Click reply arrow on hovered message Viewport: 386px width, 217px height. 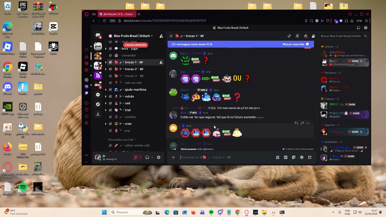[x=296, y=123]
